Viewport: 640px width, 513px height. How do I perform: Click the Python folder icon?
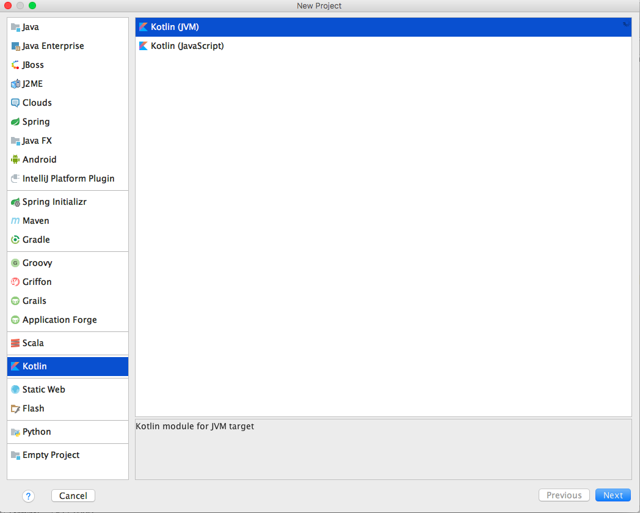click(x=15, y=432)
